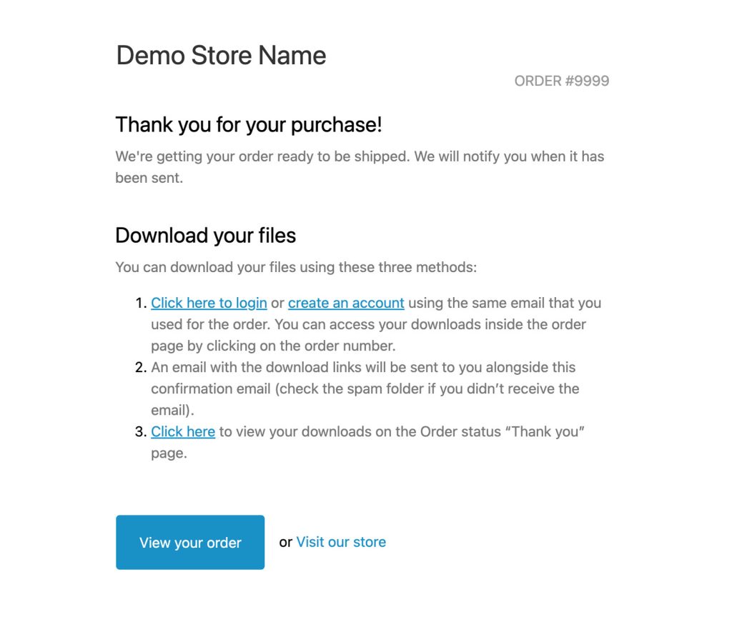Click the "Demo Store Name" header
Screen dimensions: 732x617
point(221,56)
